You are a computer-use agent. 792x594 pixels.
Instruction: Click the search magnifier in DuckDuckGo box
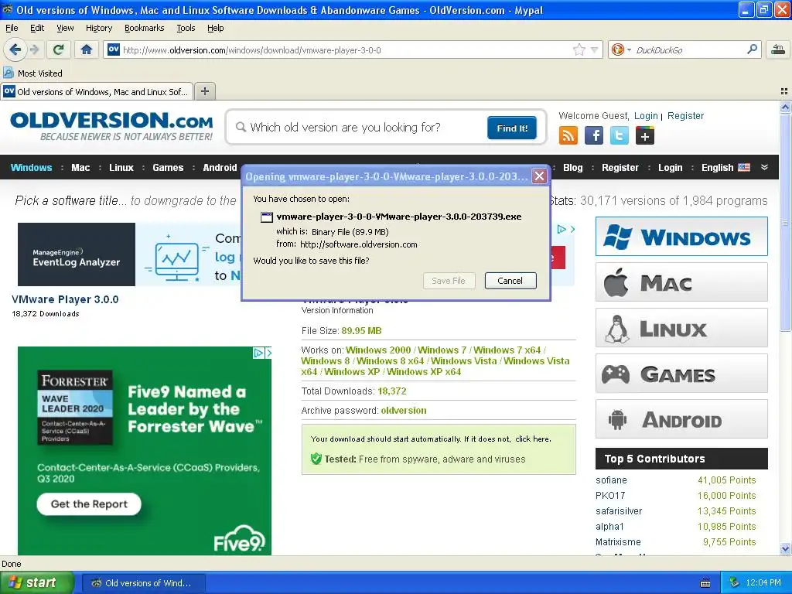(x=752, y=49)
